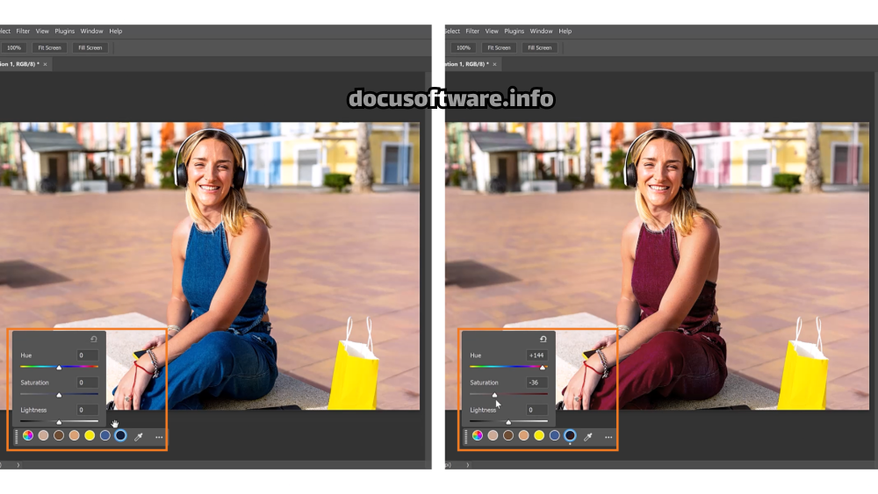Select the eyedropper tool in the left color bar
878x494 pixels.
click(x=139, y=436)
